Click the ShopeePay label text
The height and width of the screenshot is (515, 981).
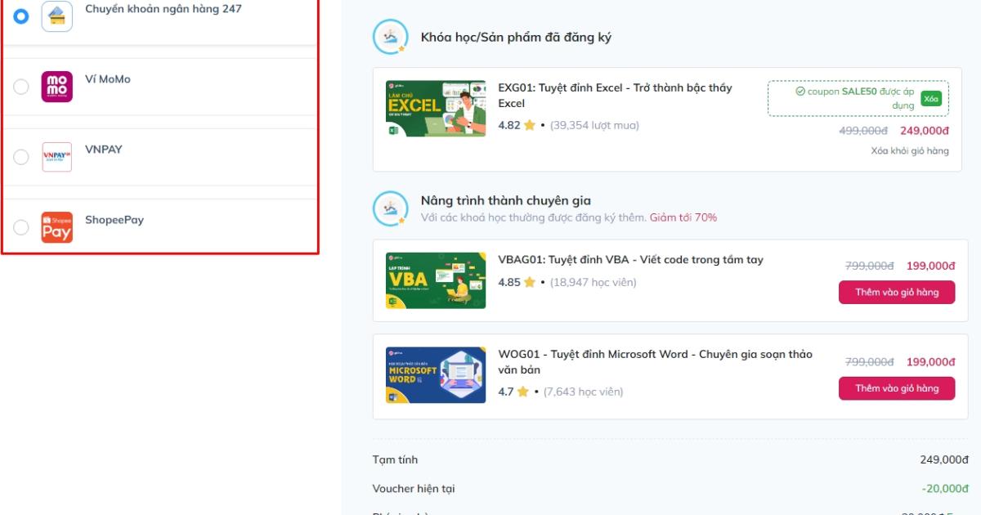[114, 220]
